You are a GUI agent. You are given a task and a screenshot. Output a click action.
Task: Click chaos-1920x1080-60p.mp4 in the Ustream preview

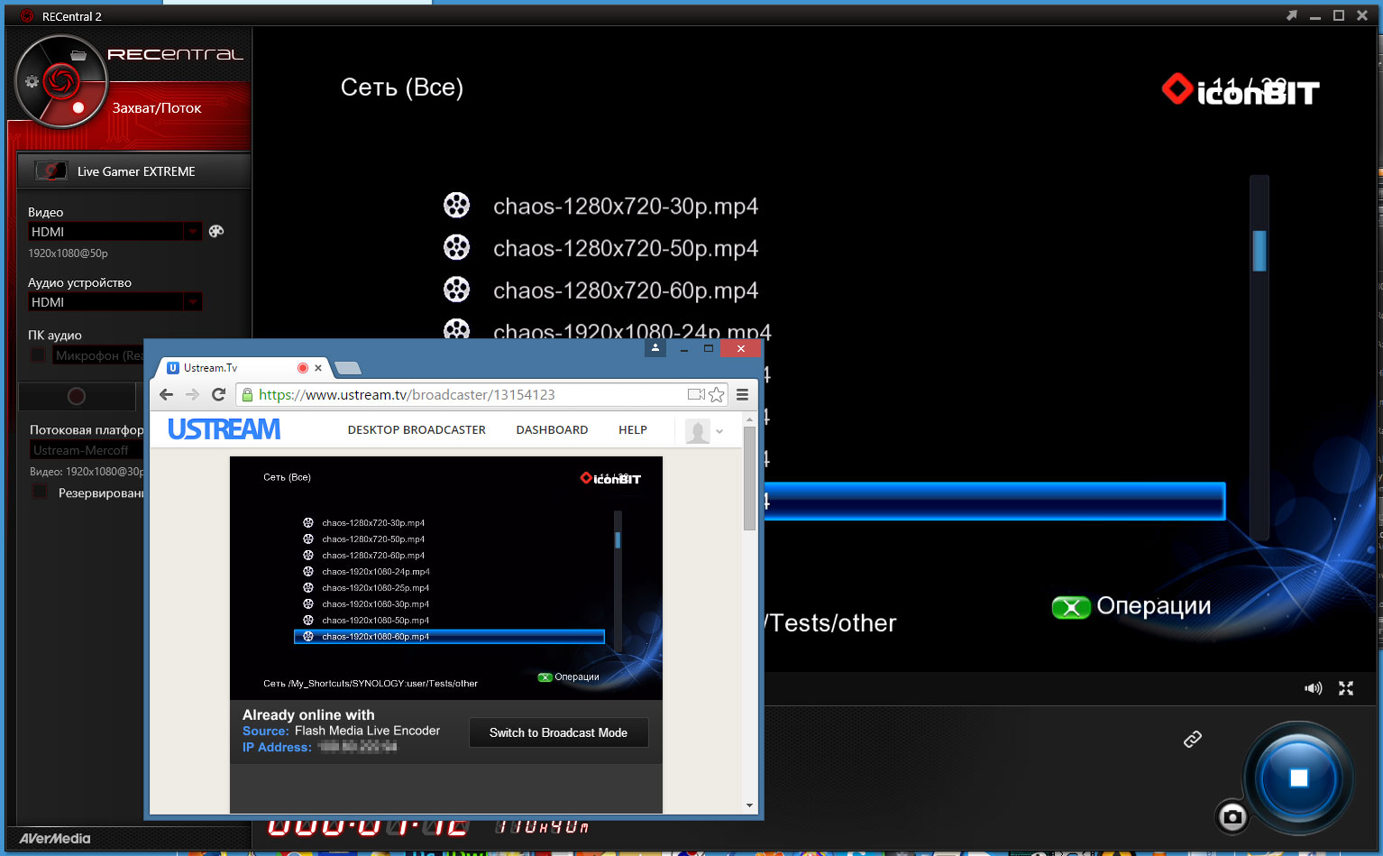pyautogui.click(x=375, y=637)
